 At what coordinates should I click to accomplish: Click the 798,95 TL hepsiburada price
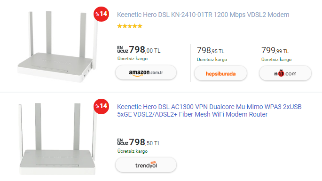(x=211, y=51)
